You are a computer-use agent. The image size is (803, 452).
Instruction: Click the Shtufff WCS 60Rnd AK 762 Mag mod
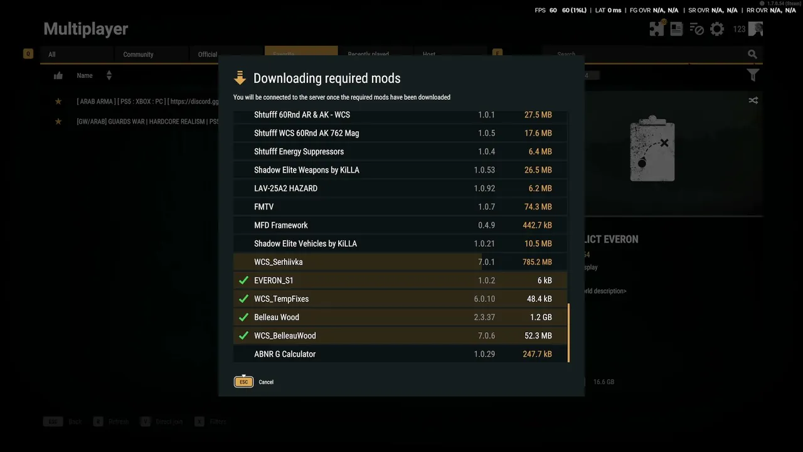coord(400,133)
